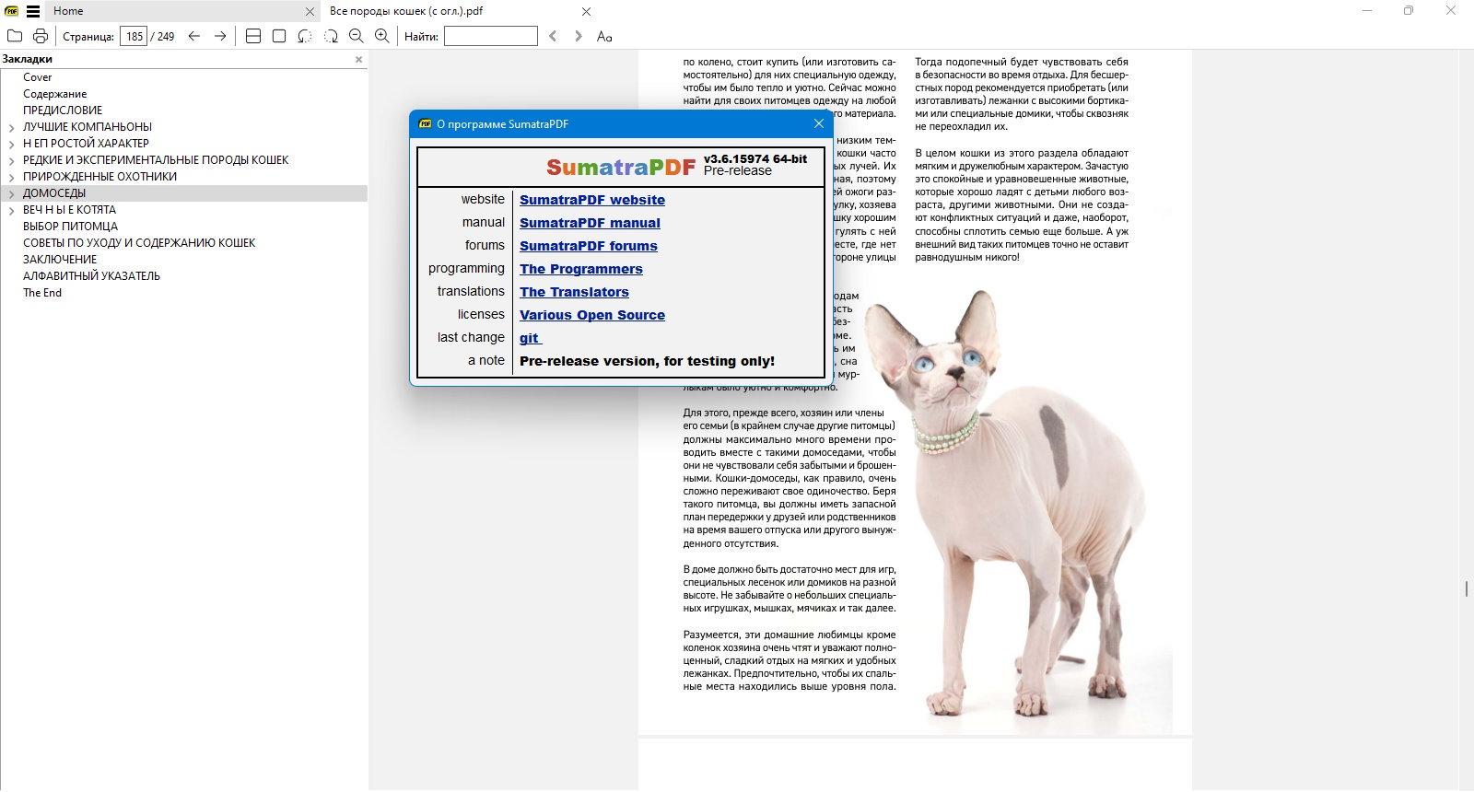Image resolution: width=1474 pixels, height=792 pixels.
Task: Select the ПРИРОЖДЕННЫЕ ОХОТНИКИ bookmark label
Action: [99, 177]
